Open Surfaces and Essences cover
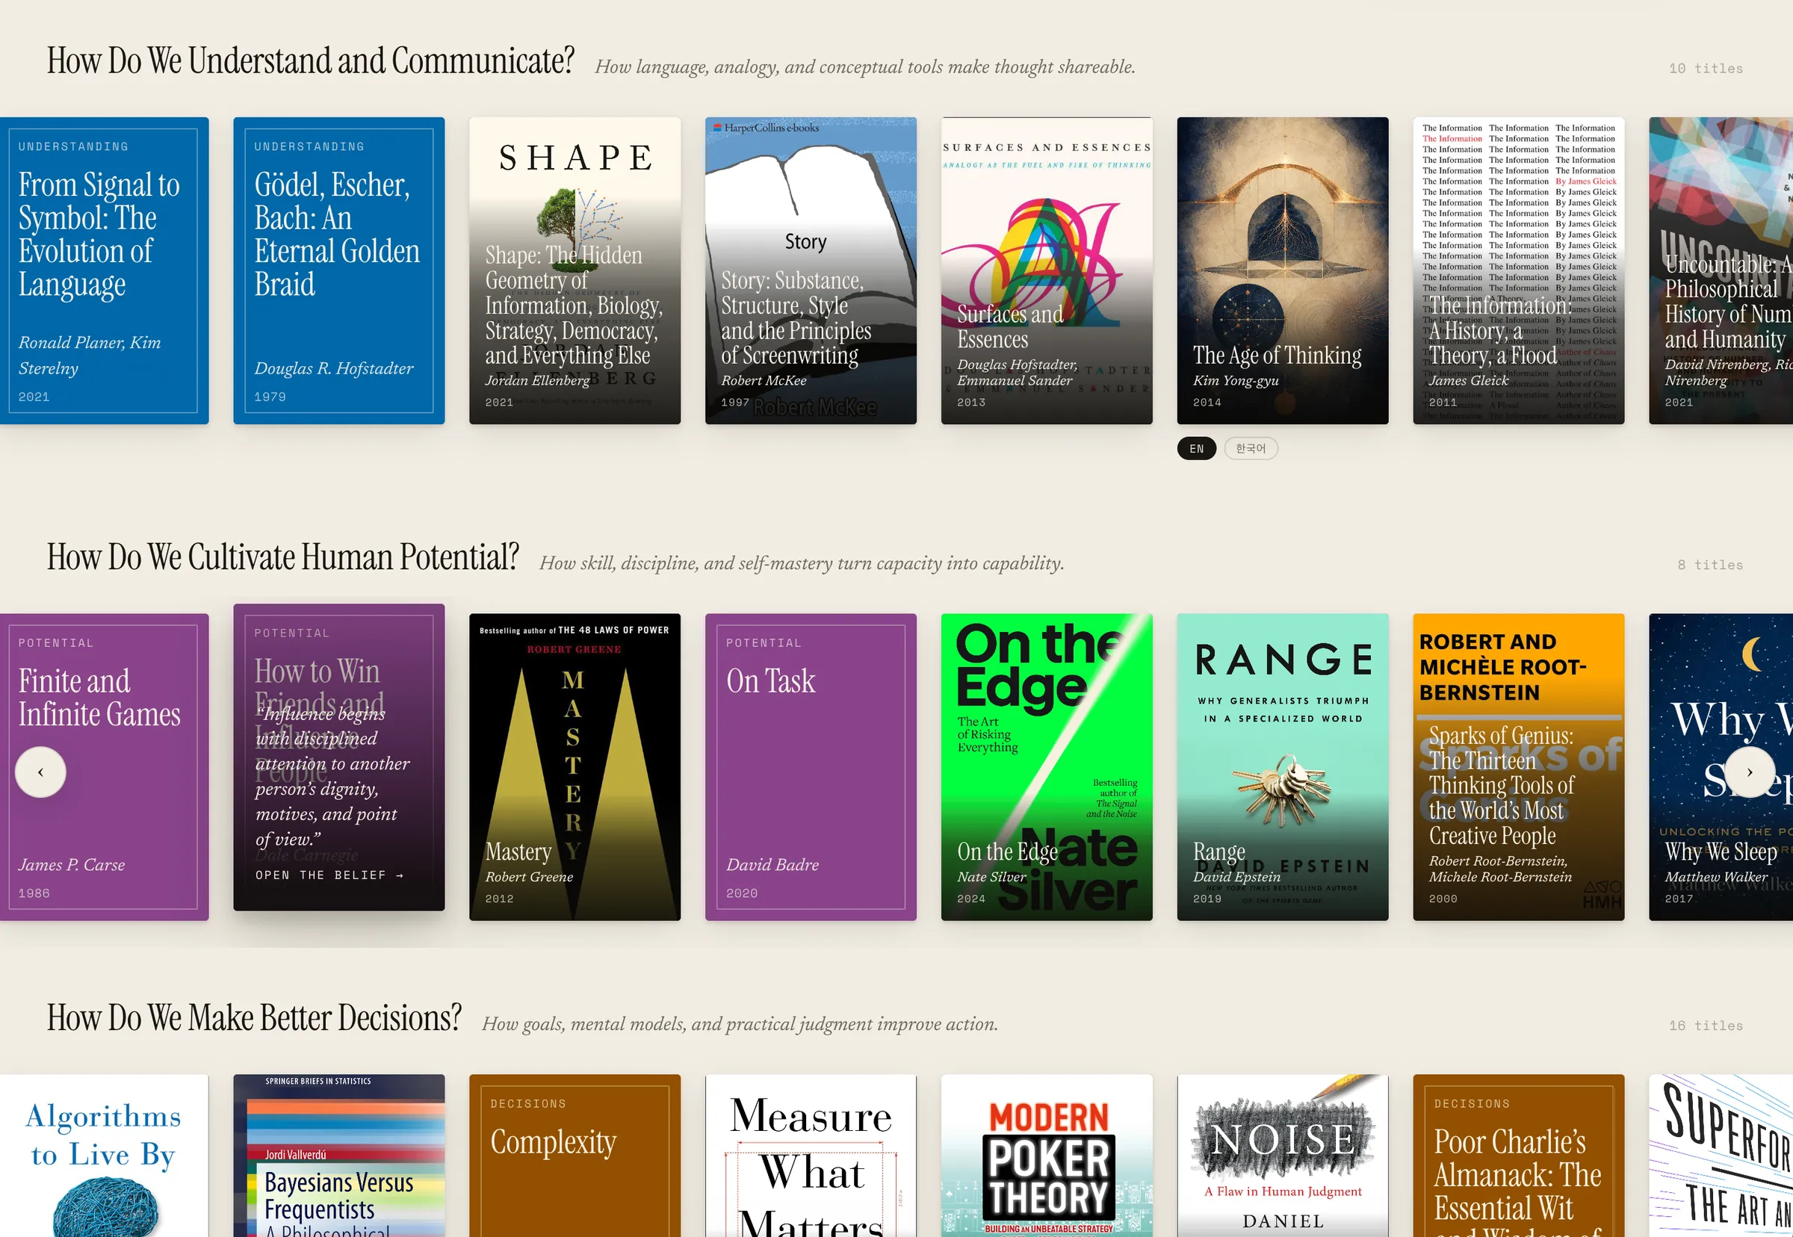The width and height of the screenshot is (1793, 1237). click(x=1047, y=270)
